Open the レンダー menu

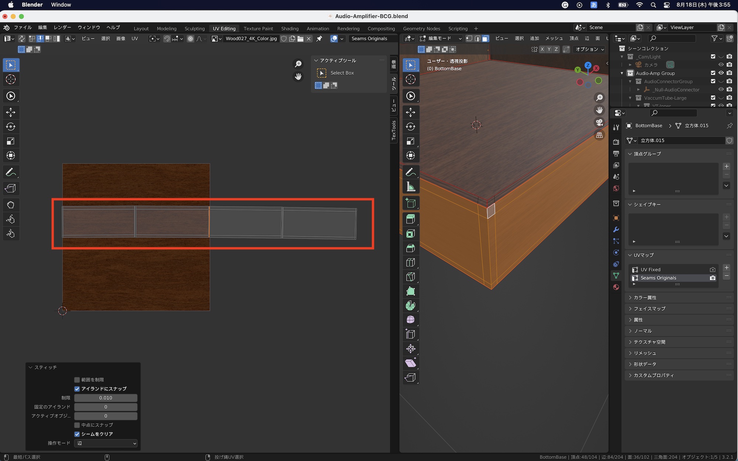(x=62, y=28)
